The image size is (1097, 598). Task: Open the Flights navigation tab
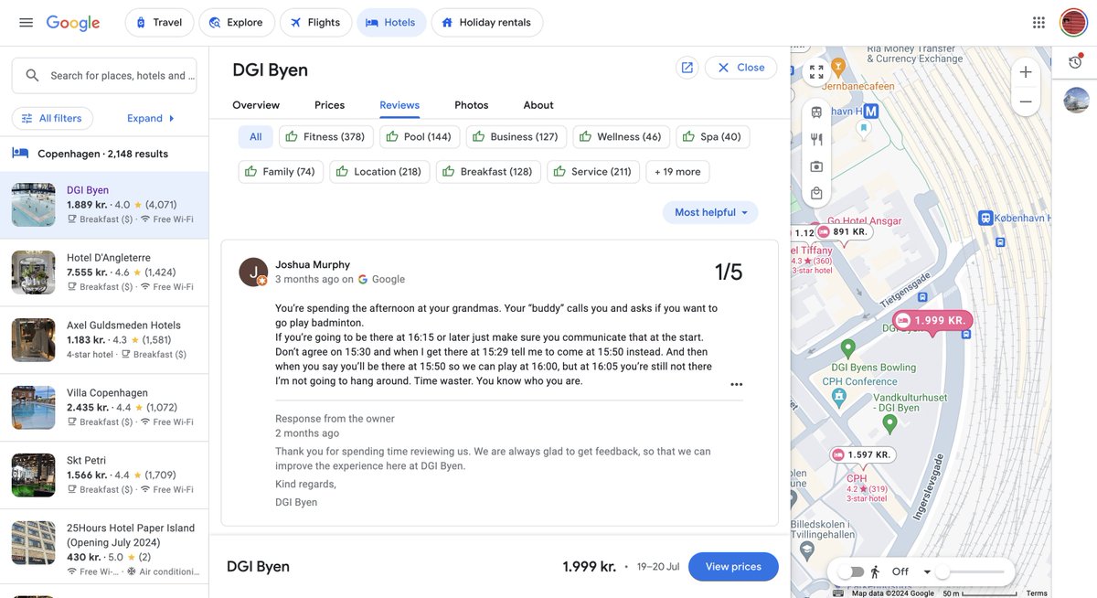[x=315, y=23]
